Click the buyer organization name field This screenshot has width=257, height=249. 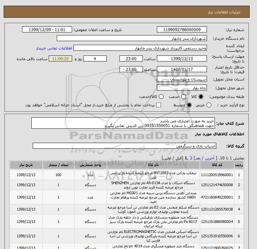tap(132, 38)
